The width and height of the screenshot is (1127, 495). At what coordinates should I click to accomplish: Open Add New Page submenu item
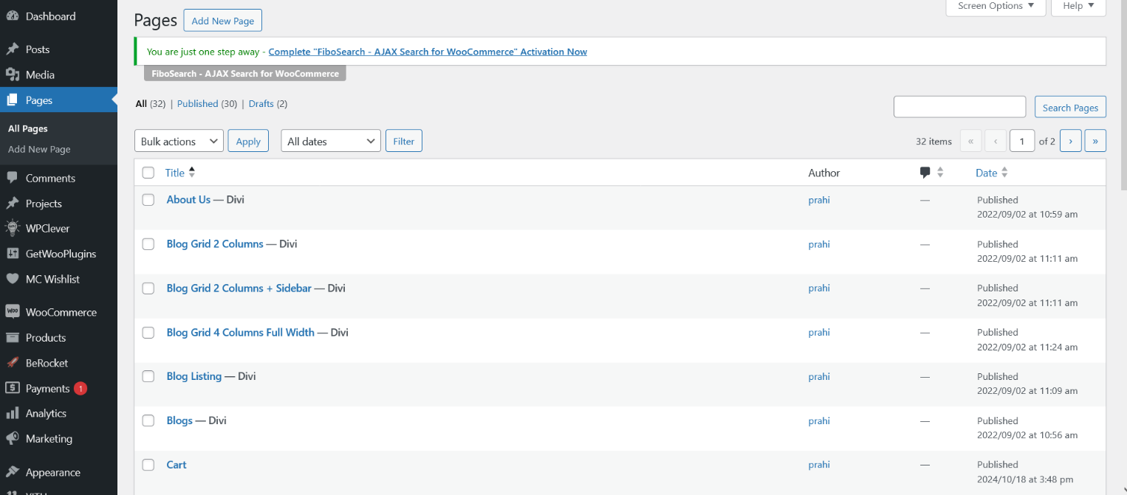point(39,149)
